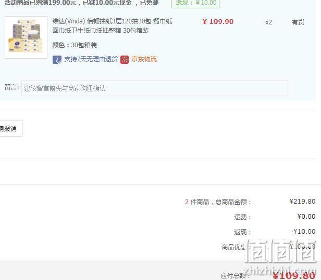Screen dimensions: 321x280
Task: Click the x2 quantity indicator
Action: tap(268, 22)
